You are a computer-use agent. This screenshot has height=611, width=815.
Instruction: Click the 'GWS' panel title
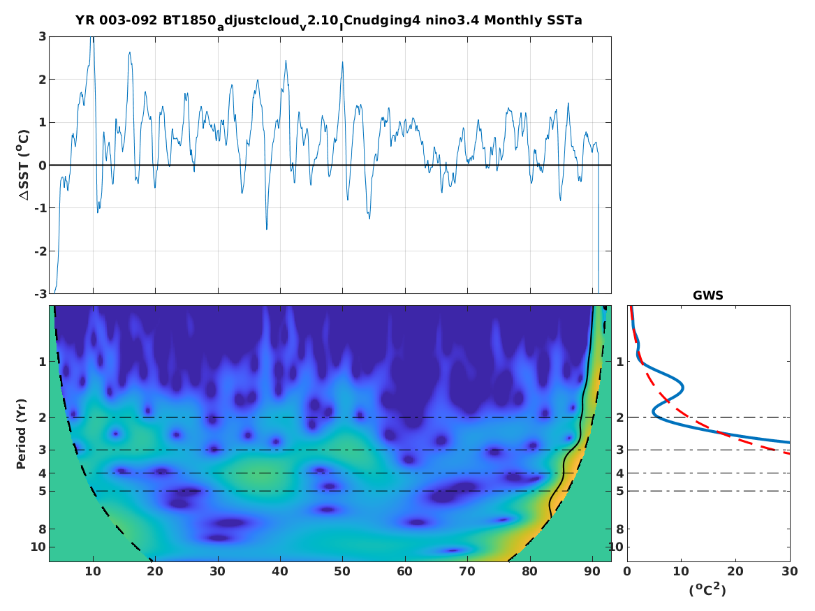click(708, 295)
